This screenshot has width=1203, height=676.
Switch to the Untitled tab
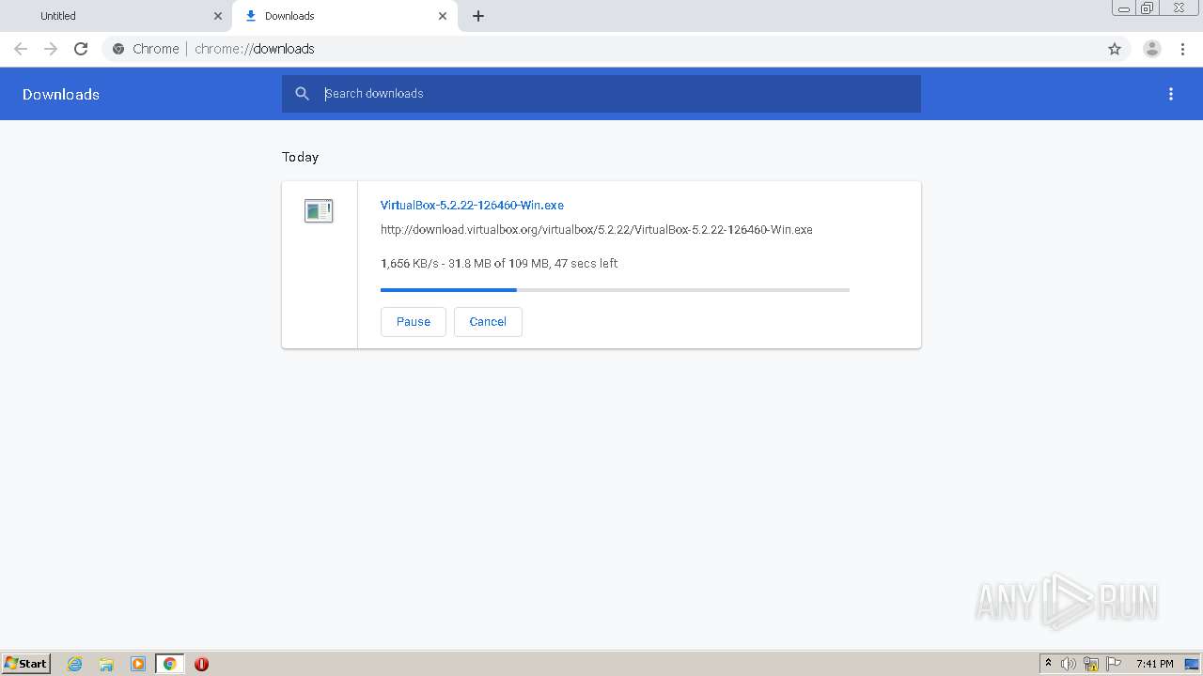(x=115, y=16)
